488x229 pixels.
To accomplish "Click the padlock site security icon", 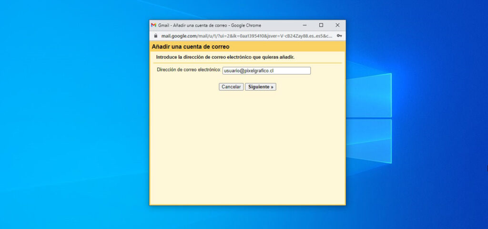I will [x=155, y=36].
